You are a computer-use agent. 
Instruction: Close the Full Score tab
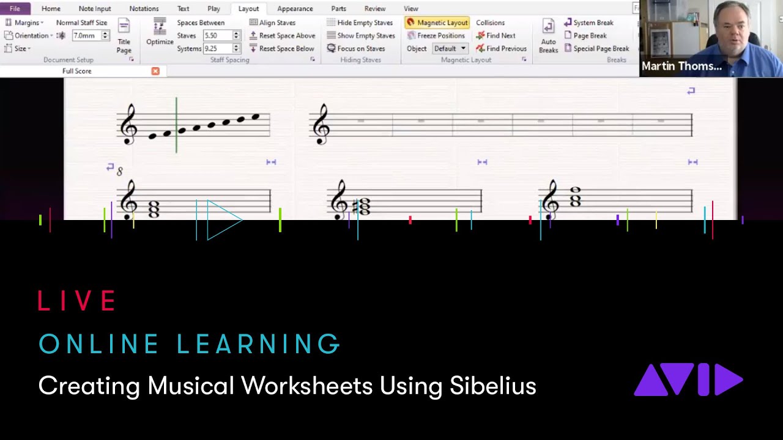point(155,71)
